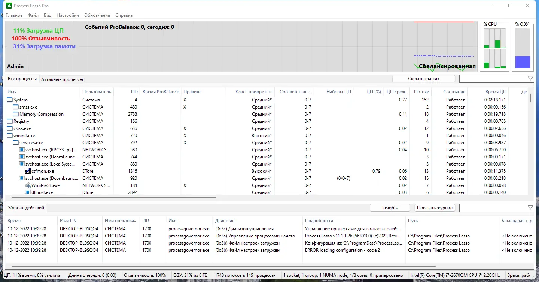Click the Скрыть график button
Screen dimensions: 539x282
click(x=423, y=78)
